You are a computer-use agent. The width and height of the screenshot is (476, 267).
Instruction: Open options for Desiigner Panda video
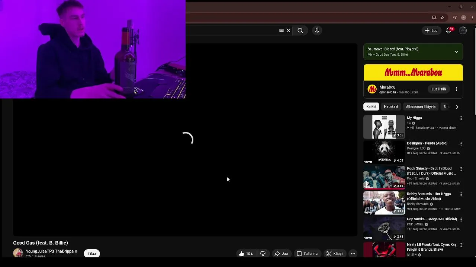461,144
